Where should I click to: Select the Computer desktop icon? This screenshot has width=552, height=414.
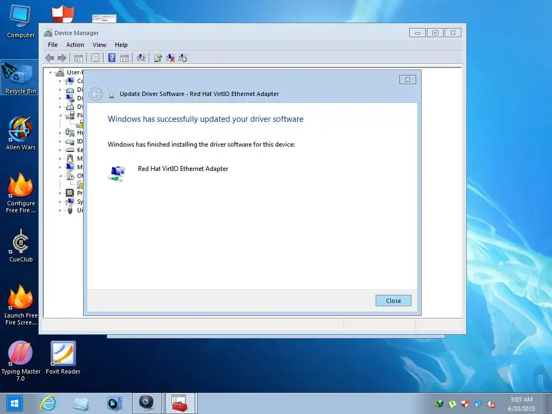pyautogui.click(x=21, y=20)
